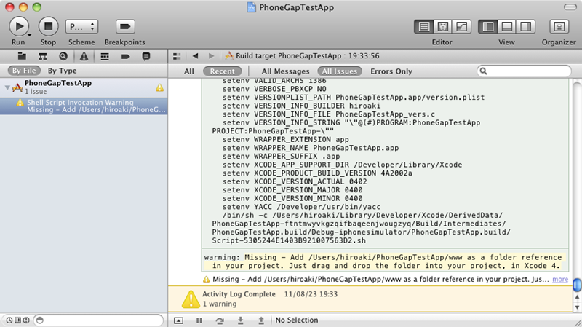Show the Project navigator

tap(22, 56)
